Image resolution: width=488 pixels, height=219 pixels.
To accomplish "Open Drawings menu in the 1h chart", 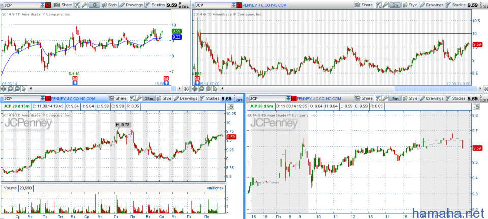I will point(432,5).
